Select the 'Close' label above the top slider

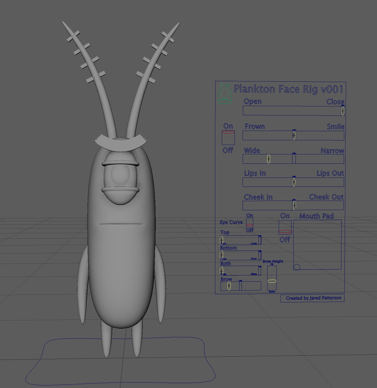335,102
